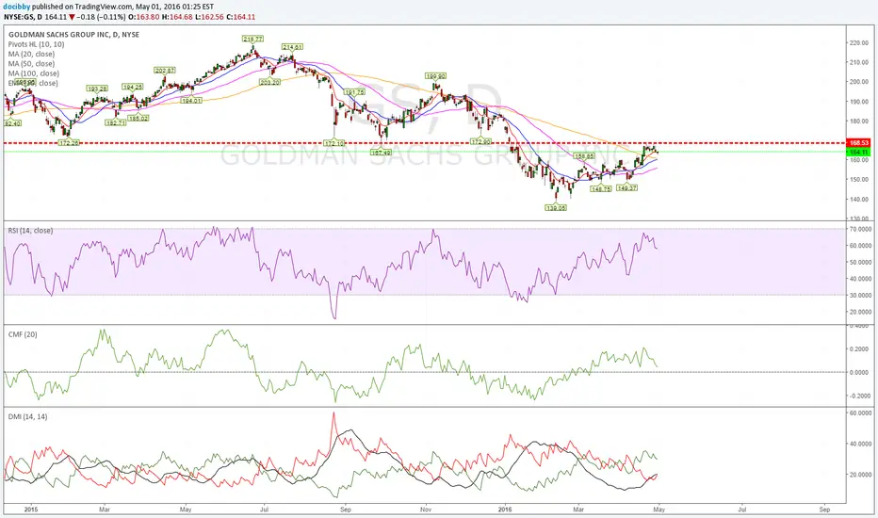
Task: Click the 167.49 pivot low label
Action: 381,152
